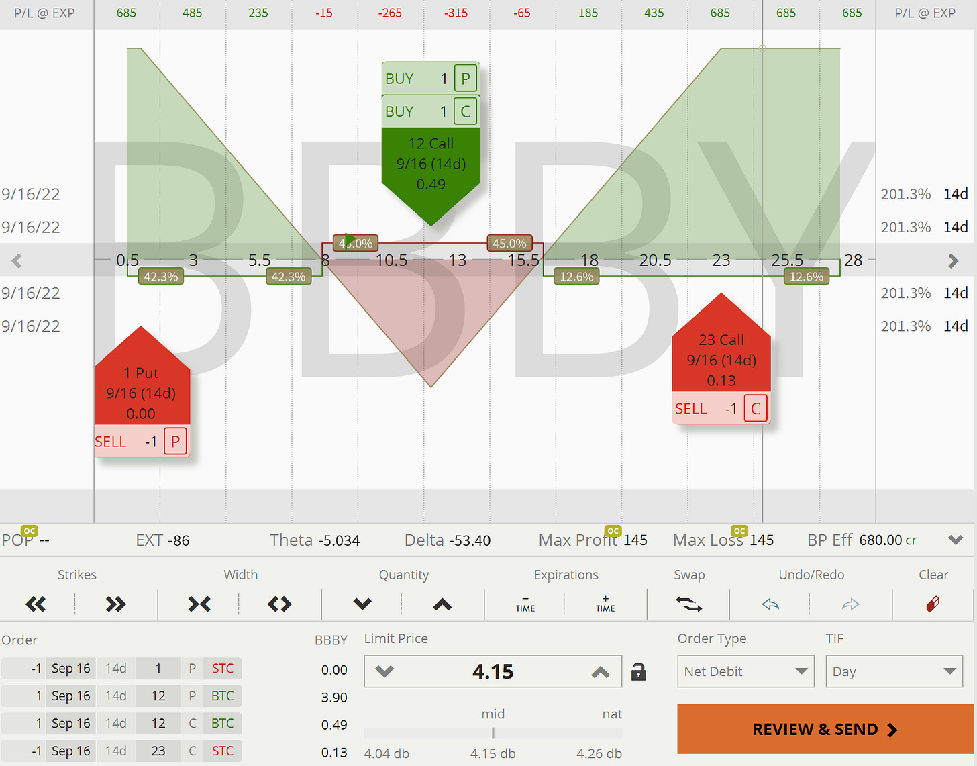This screenshot has height=766, width=977.
Task: Clear the order with eraser icon
Action: (933, 604)
